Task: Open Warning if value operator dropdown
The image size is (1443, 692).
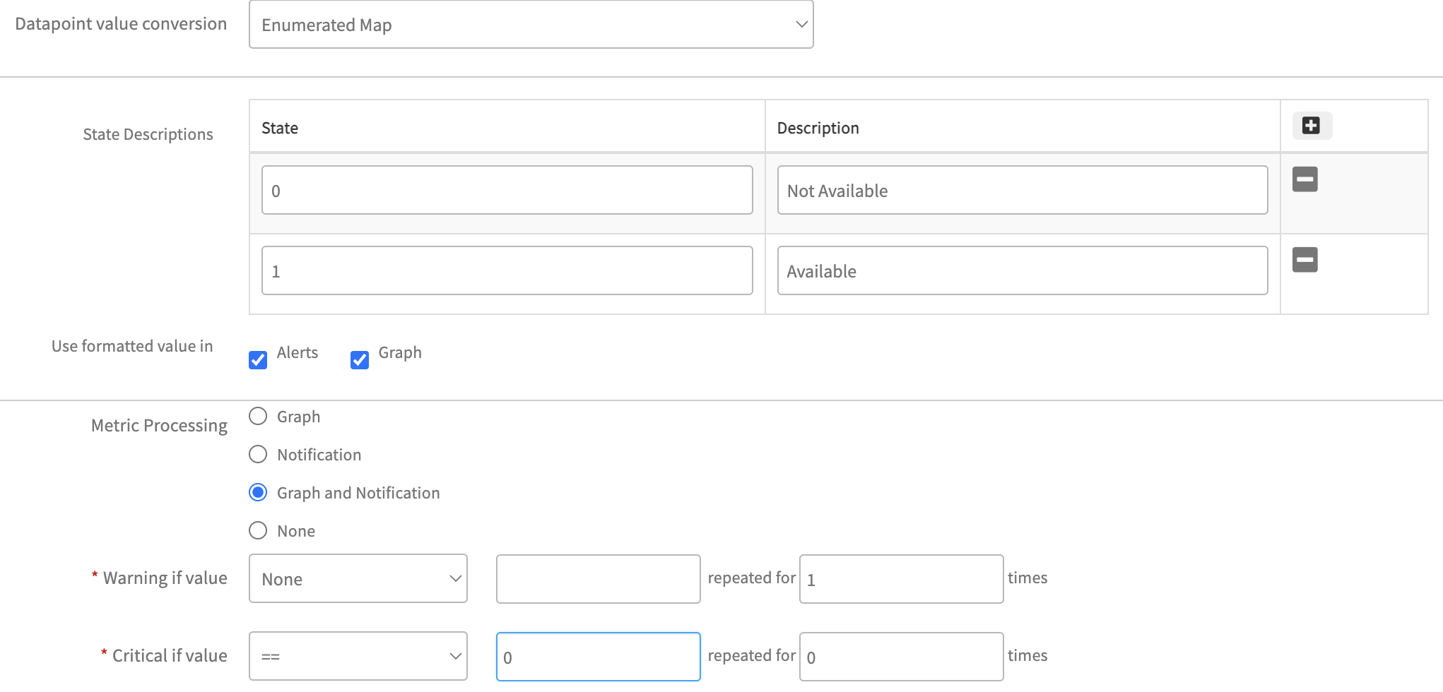Action: tap(358, 579)
